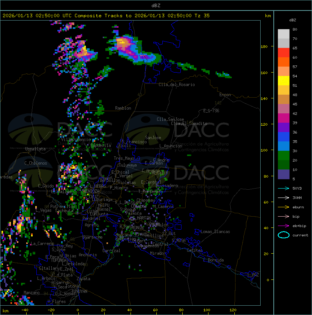Click the 'Clla.del_Rosario' map label
This screenshot has width=312, height=315.
pyautogui.click(x=177, y=85)
